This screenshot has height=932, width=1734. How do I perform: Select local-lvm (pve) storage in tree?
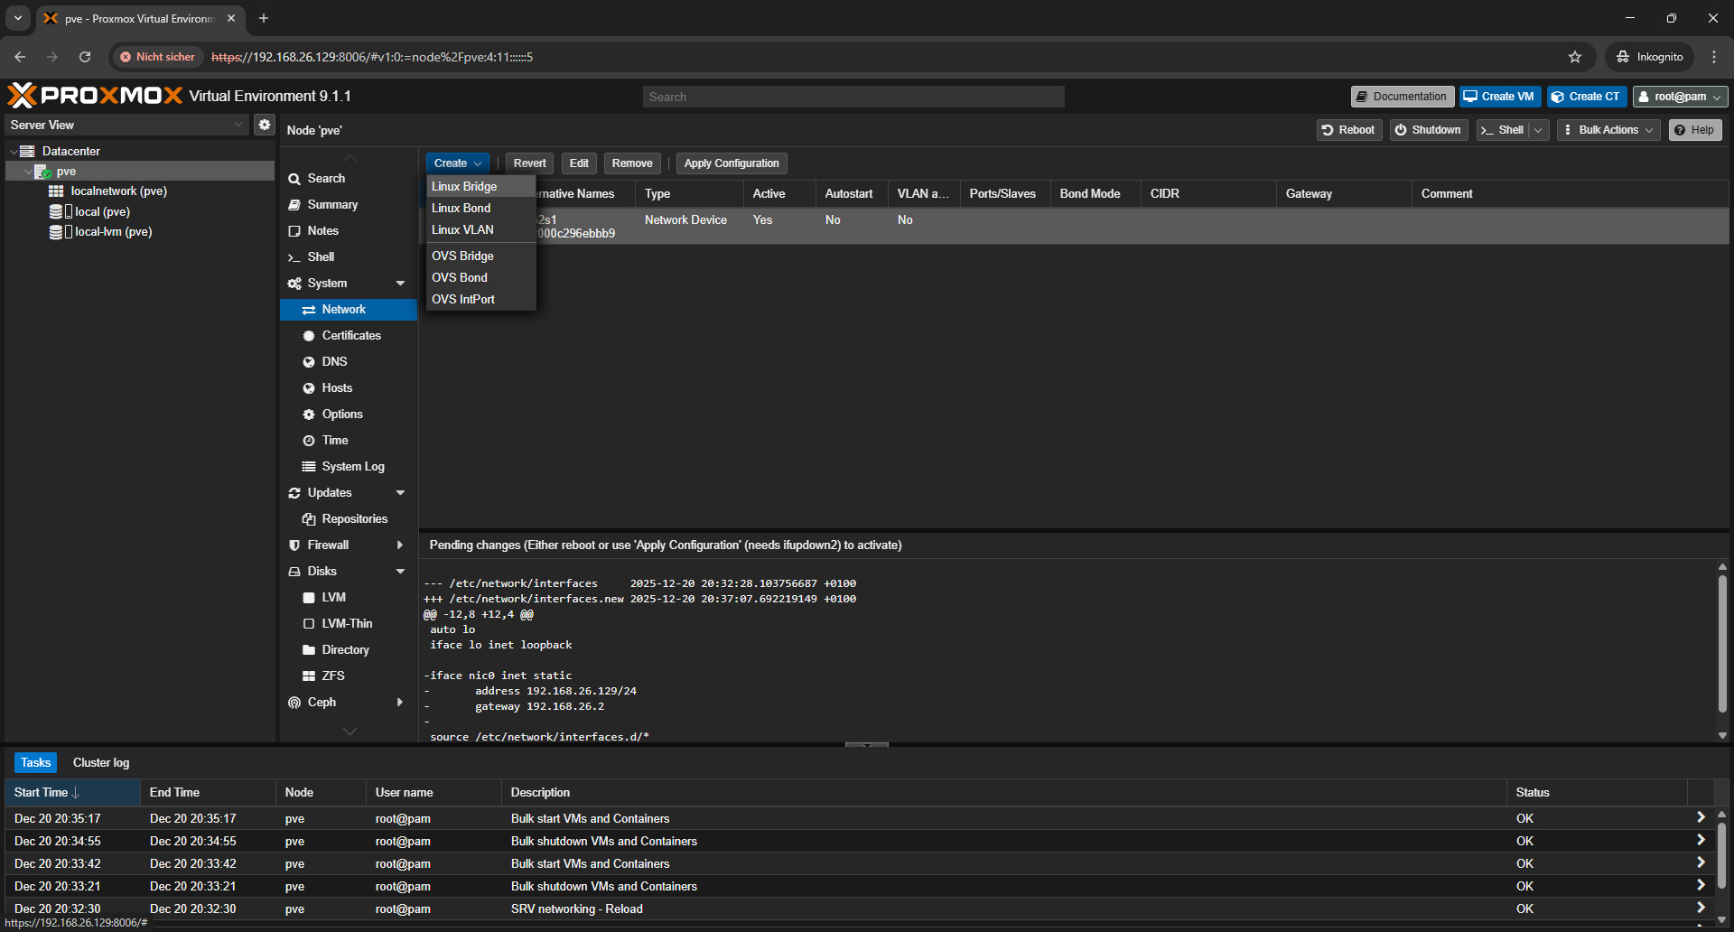tap(113, 232)
